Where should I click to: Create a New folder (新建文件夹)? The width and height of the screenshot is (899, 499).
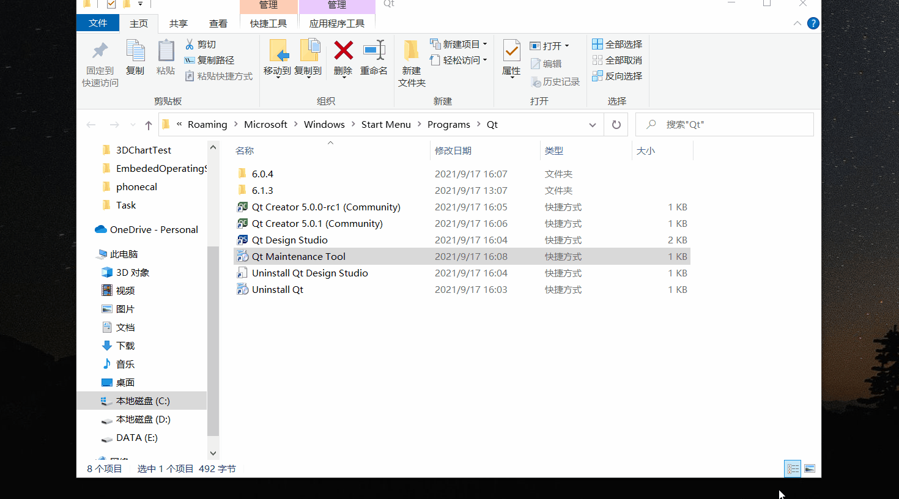[412, 64]
